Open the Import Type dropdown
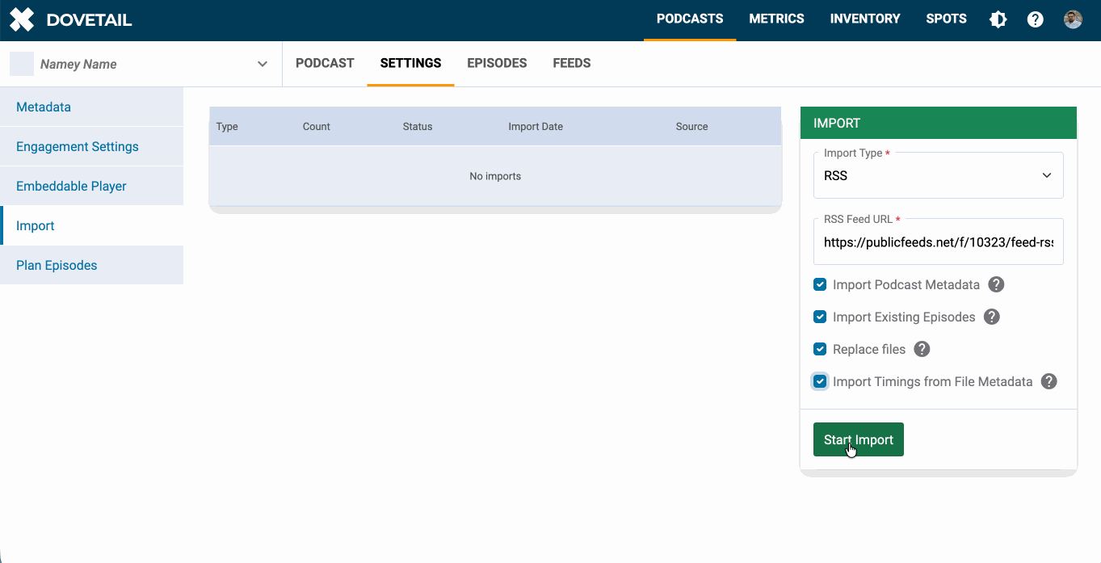The height and width of the screenshot is (563, 1101). pos(938,175)
